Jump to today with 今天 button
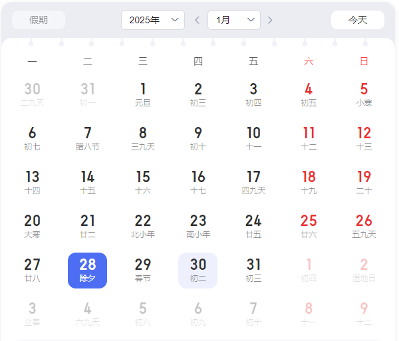Image resolution: width=399 pixels, height=341 pixels. click(x=357, y=20)
